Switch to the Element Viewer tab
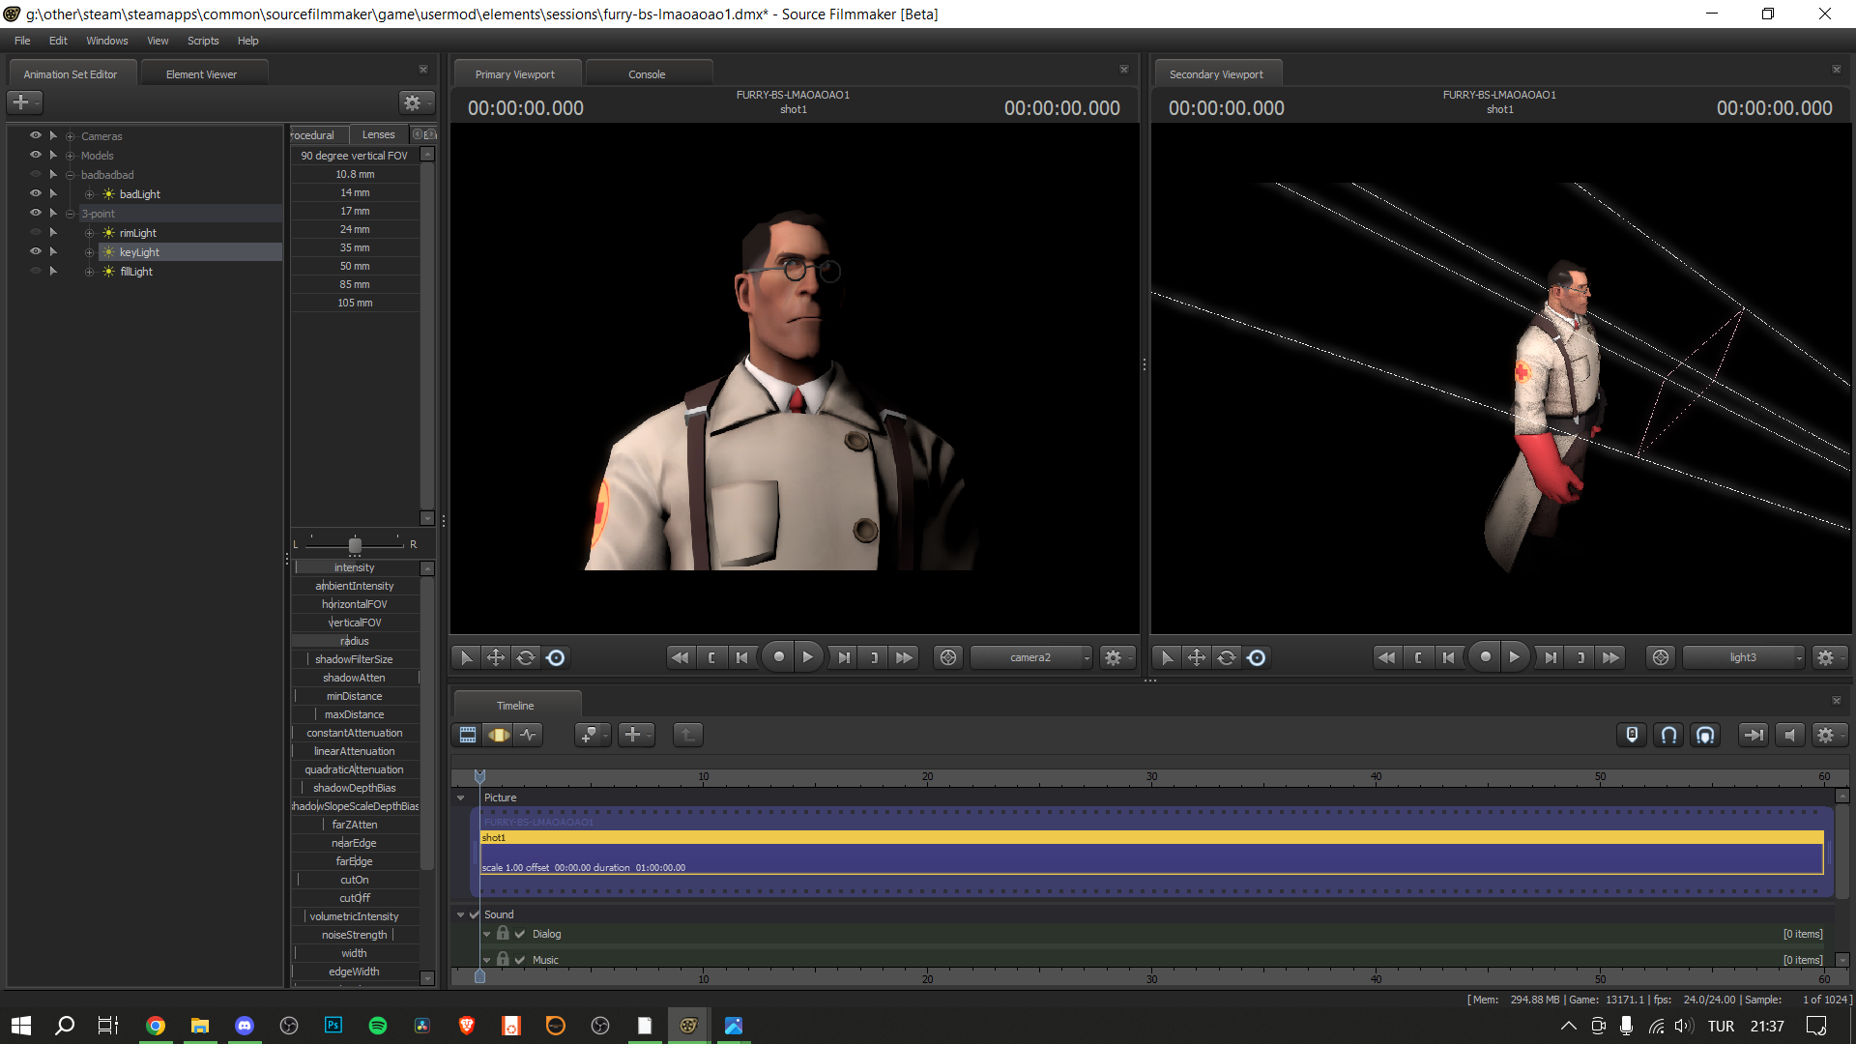This screenshot has height=1044, width=1856. pyautogui.click(x=201, y=74)
